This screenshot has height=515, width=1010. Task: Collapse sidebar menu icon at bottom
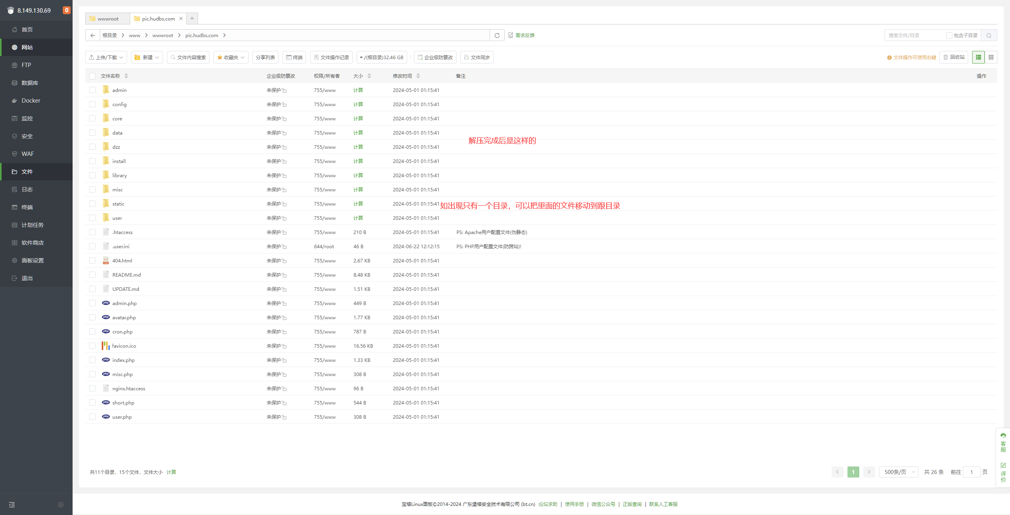point(12,505)
